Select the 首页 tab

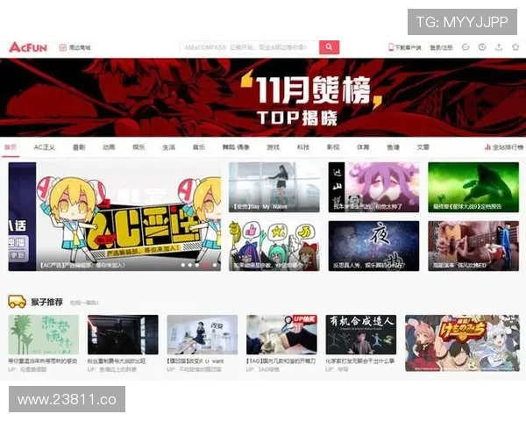coord(11,147)
